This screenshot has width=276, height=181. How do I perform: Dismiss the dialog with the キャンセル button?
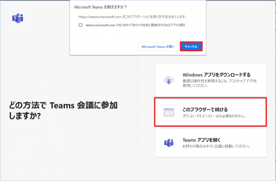click(191, 47)
